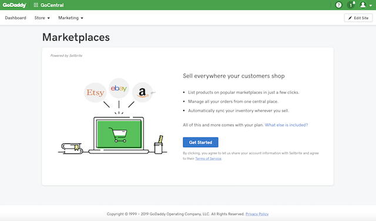
Task: Click the Edit Site button
Action: pyautogui.click(x=358, y=18)
